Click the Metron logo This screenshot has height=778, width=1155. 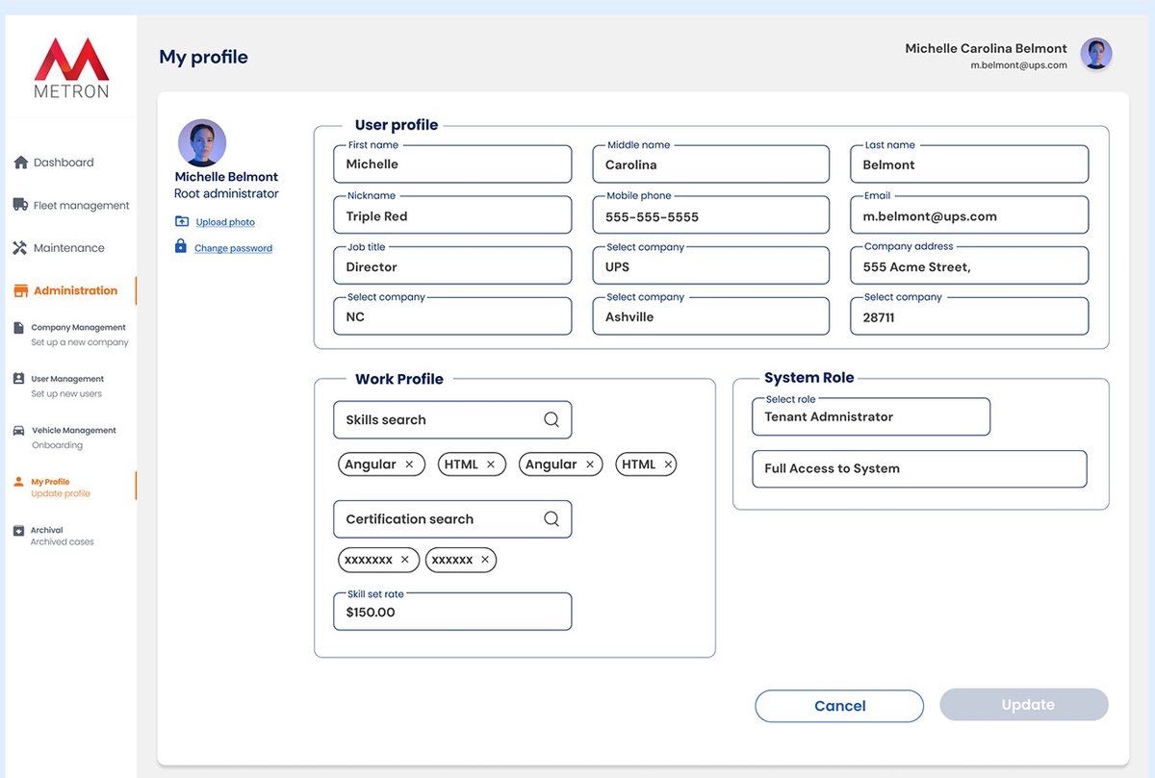pyautogui.click(x=71, y=68)
